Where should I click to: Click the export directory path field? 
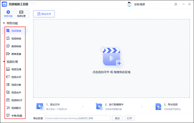[x=77, y=118]
